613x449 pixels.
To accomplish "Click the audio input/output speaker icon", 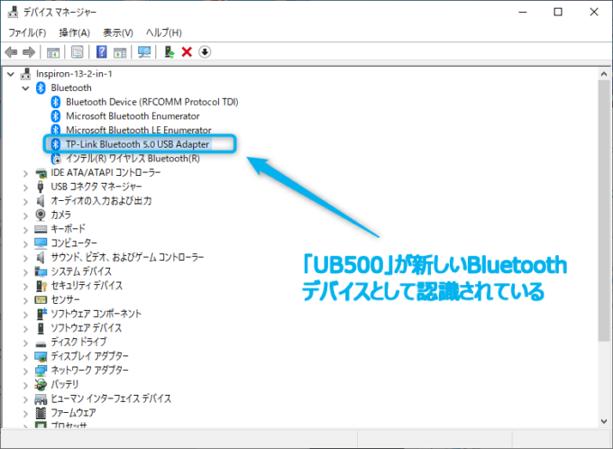I will click(x=41, y=201).
